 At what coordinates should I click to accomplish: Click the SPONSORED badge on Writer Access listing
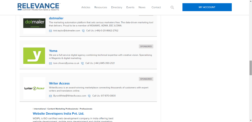pyautogui.click(x=146, y=79)
